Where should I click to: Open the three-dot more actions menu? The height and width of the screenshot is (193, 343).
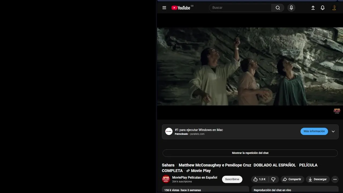click(x=335, y=179)
